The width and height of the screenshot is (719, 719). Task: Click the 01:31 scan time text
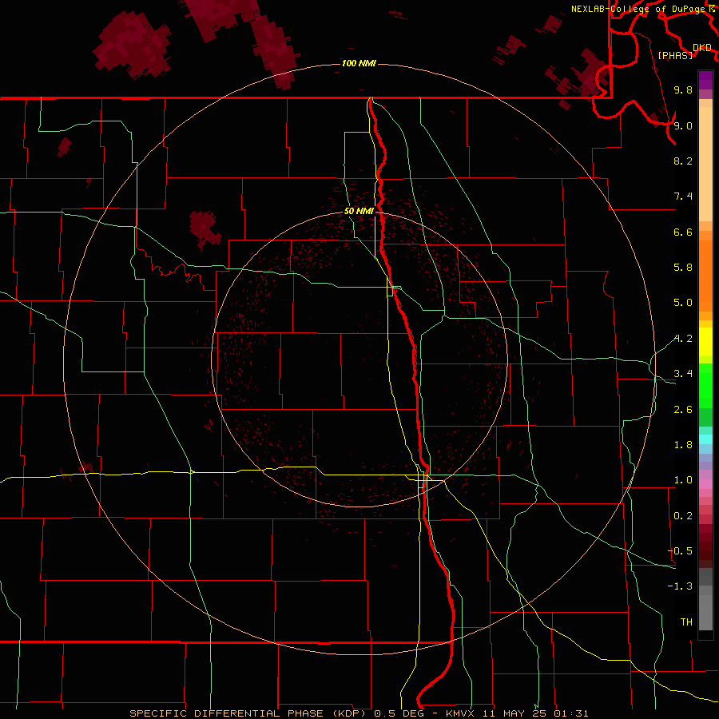pos(571,713)
